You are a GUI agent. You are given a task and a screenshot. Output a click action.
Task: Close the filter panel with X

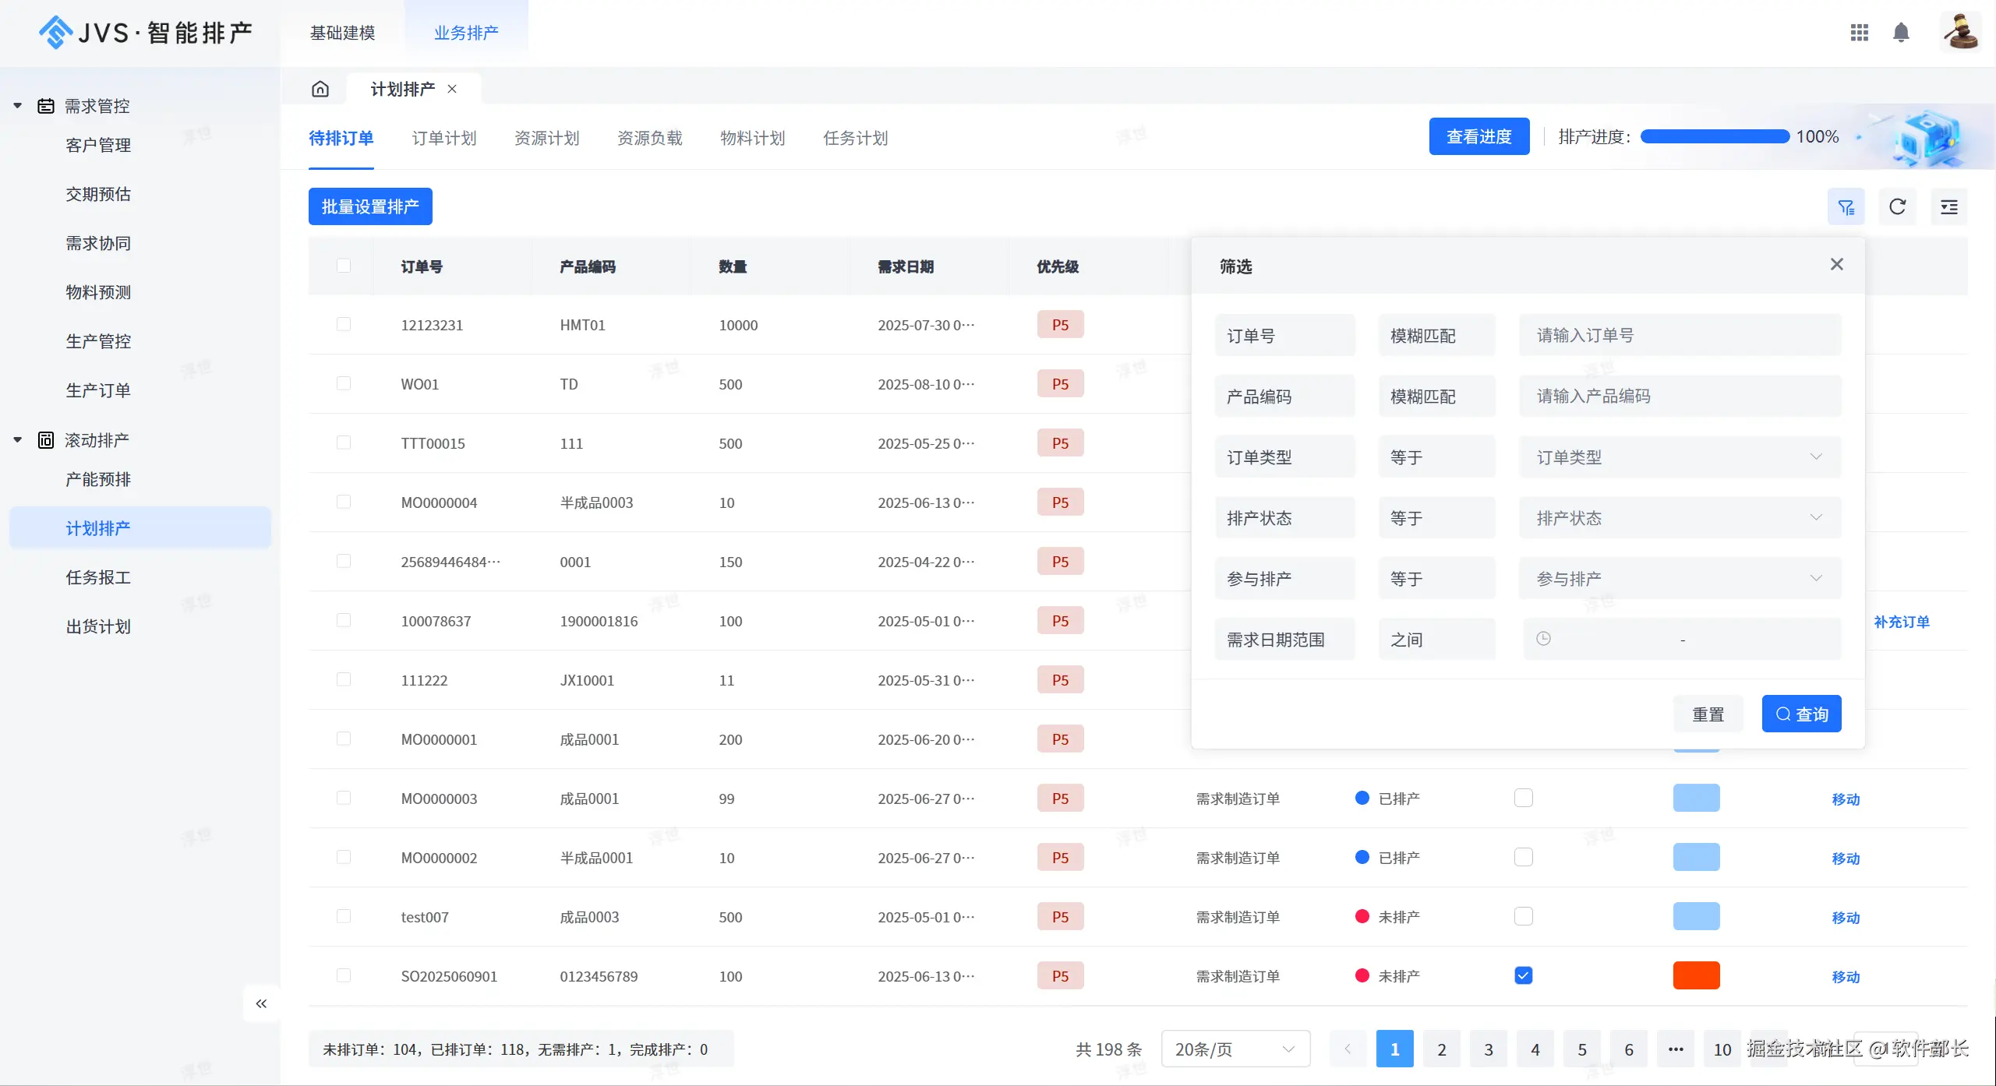tap(1836, 265)
